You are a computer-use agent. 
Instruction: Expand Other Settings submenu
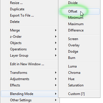point(29,100)
